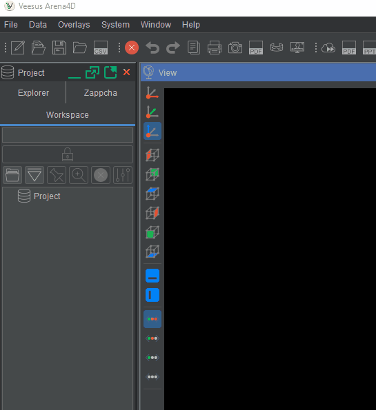This screenshot has width=376, height=410.
Task: Click the lock button in Workspace
Action: (x=68, y=154)
